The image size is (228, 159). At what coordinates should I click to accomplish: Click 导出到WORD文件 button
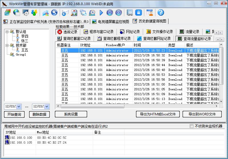click(202, 114)
